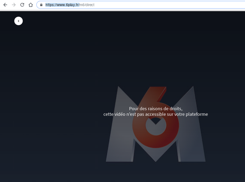Viewport: 245px width, 182px height.
Task: Go to the browser home page
Action: point(31,5)
